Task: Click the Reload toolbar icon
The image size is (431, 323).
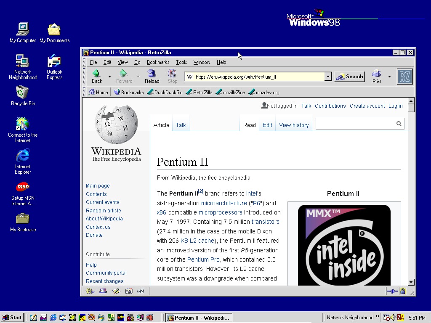Action: point(152,76)
